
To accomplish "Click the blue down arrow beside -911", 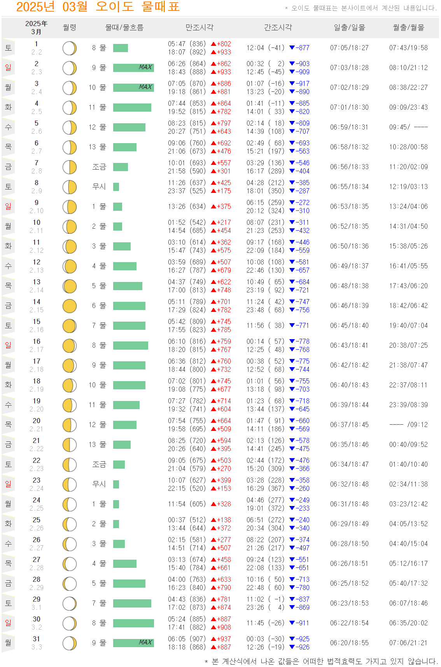I will point(292,623).
